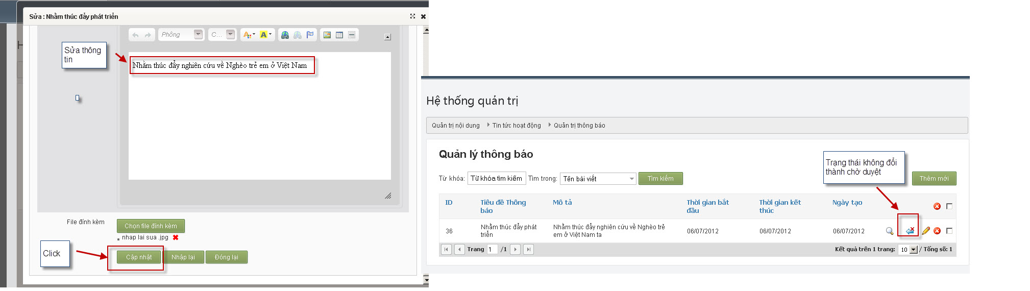Click the blue arrow approval status icon
The image size is (1030, 291).
coord(910,231)
